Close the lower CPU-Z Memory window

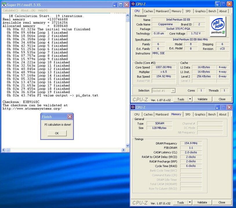pyautogui.click(x=229, y=107)
